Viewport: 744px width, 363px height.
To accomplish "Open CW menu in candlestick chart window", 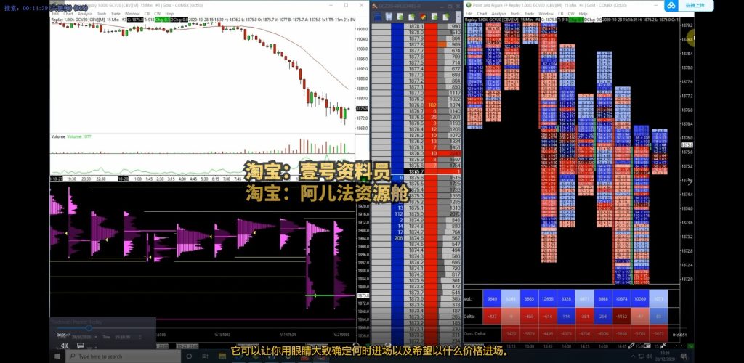I will point(158,14).
